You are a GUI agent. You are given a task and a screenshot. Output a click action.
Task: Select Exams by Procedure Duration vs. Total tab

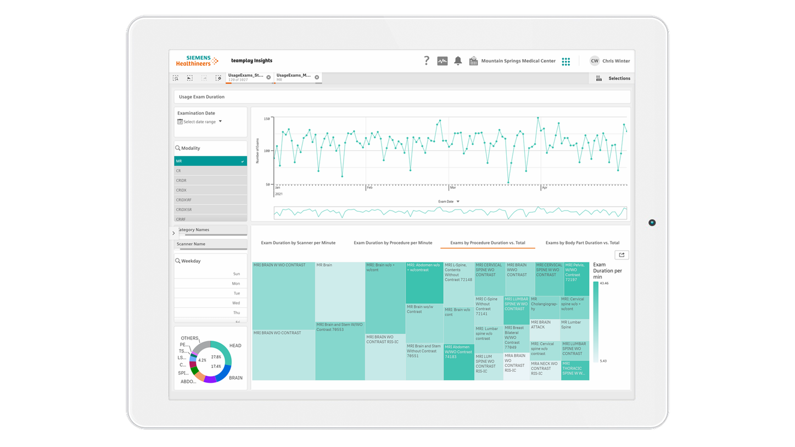(488, 242)
